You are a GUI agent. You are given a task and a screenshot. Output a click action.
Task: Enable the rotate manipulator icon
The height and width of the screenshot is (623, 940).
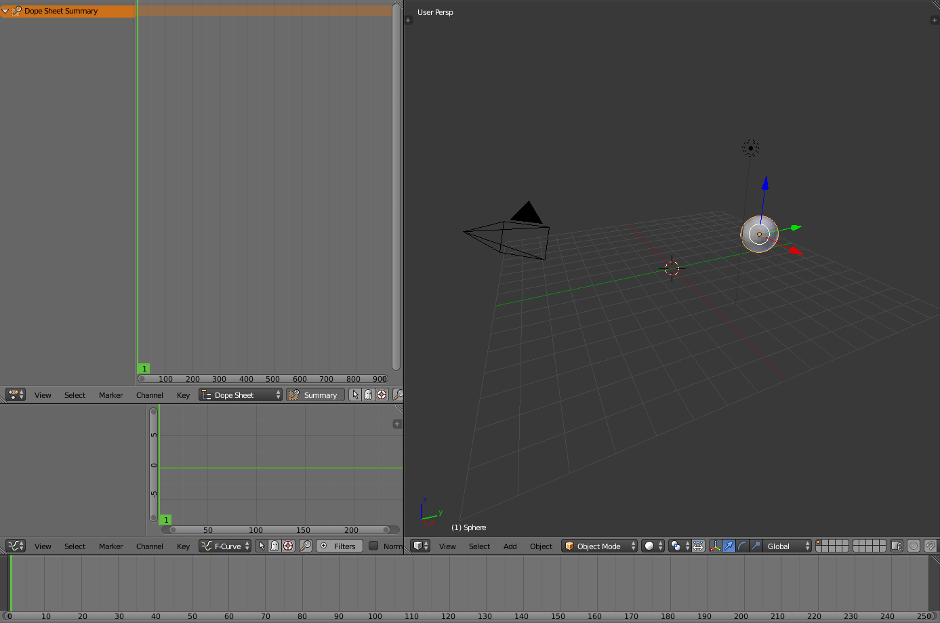742,546
